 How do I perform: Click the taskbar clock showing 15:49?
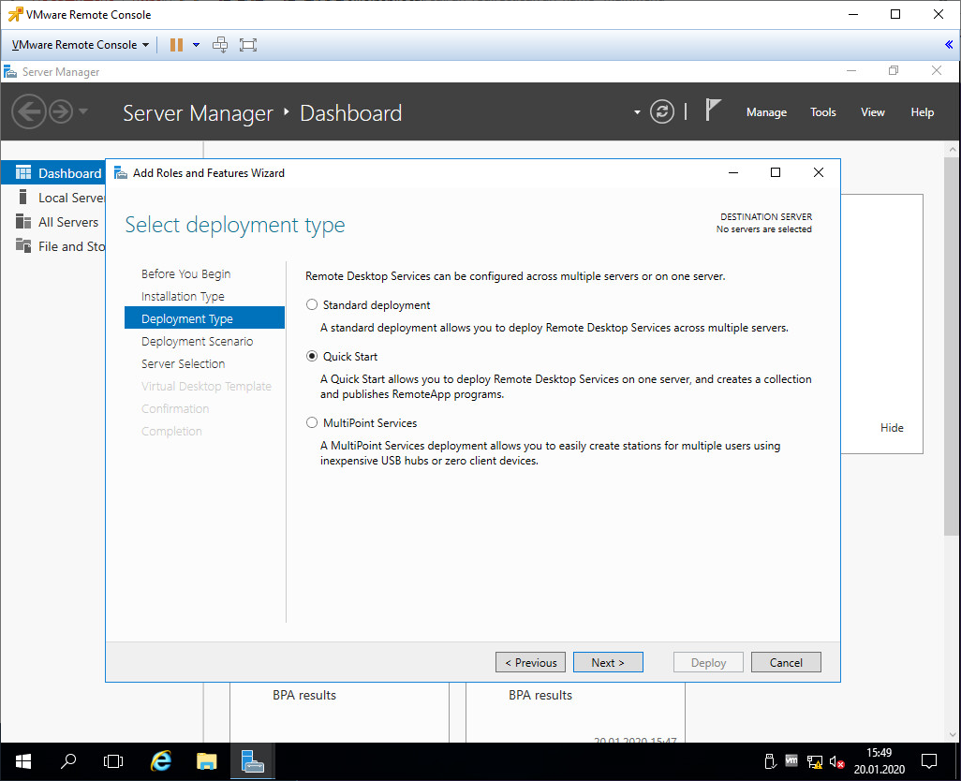879,761
